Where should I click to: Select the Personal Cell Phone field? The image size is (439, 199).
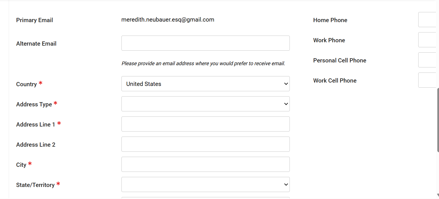tap(428, 60)
